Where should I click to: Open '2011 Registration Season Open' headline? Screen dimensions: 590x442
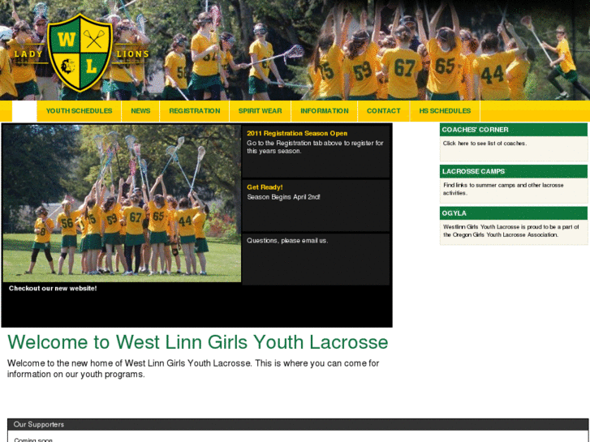297,133
